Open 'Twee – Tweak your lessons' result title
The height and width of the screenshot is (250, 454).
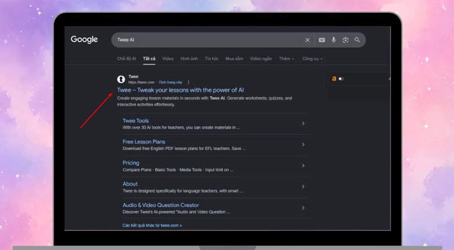180,90
